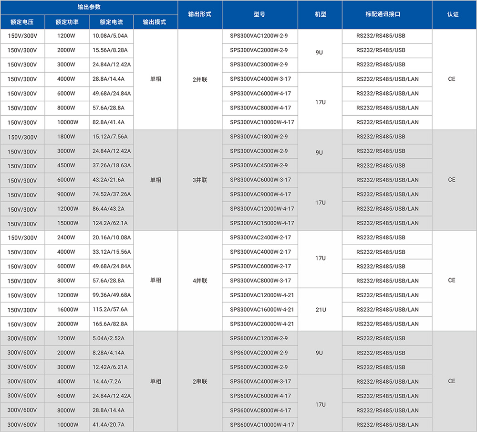Click the 标配通讯接口 column header
Viewport: 477px width, 432px height.
tap(387, 14)
